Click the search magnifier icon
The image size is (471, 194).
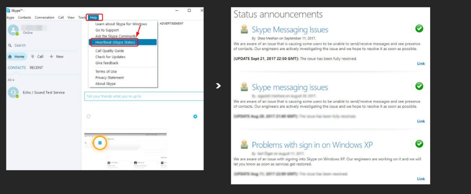coord(10,45)
